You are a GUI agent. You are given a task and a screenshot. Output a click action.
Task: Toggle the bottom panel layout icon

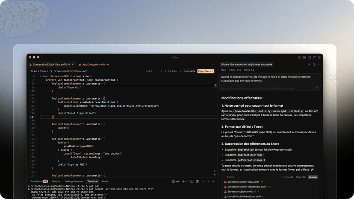click(304, 57)
